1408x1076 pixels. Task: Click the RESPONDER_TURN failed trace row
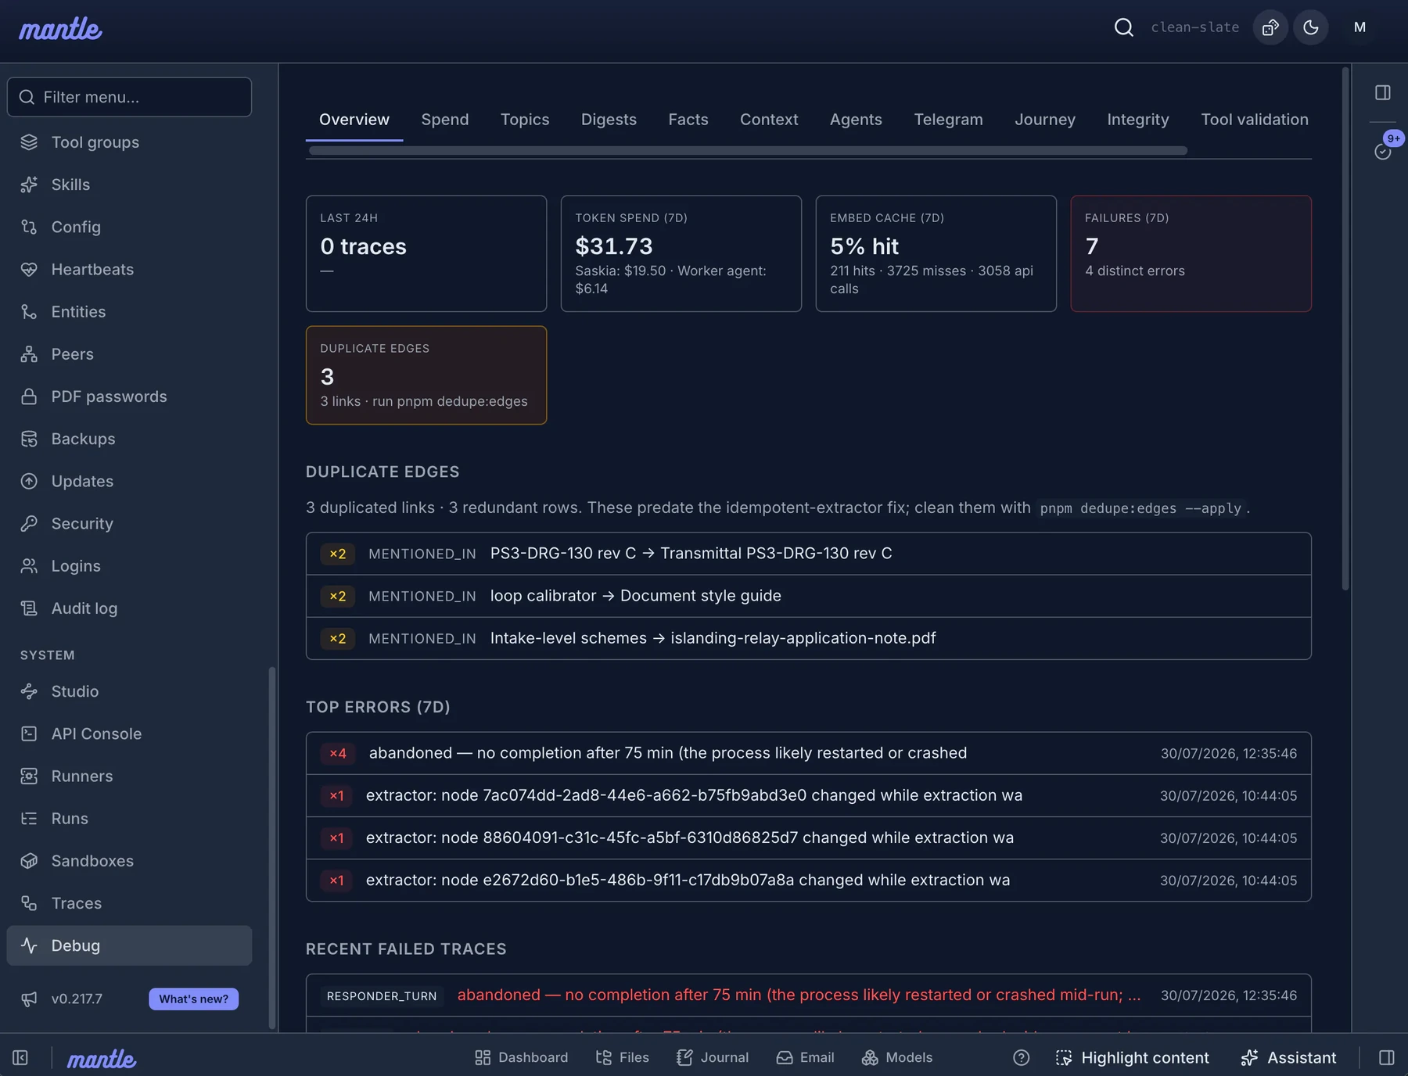click(808, 995)
